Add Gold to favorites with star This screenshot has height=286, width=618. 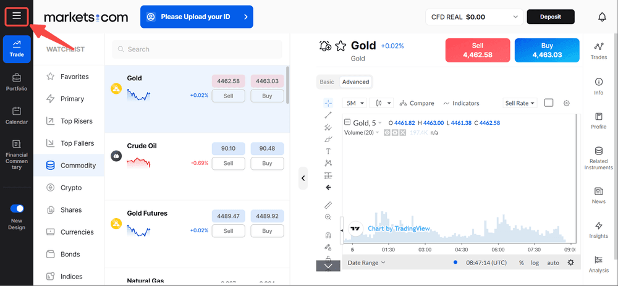tap(340, 46)
